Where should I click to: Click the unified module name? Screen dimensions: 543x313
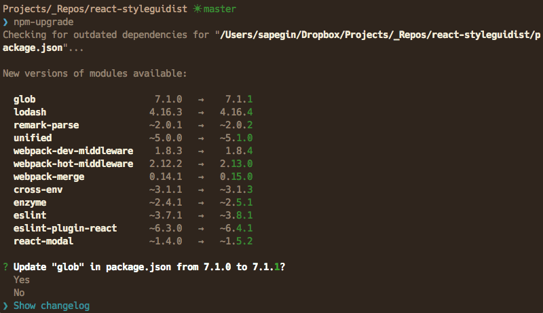pos(33,138)
